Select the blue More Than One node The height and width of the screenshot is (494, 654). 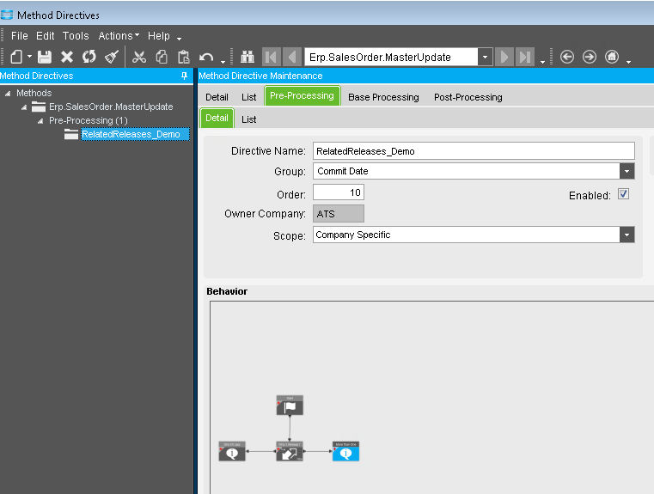click(x=345, y=451)
